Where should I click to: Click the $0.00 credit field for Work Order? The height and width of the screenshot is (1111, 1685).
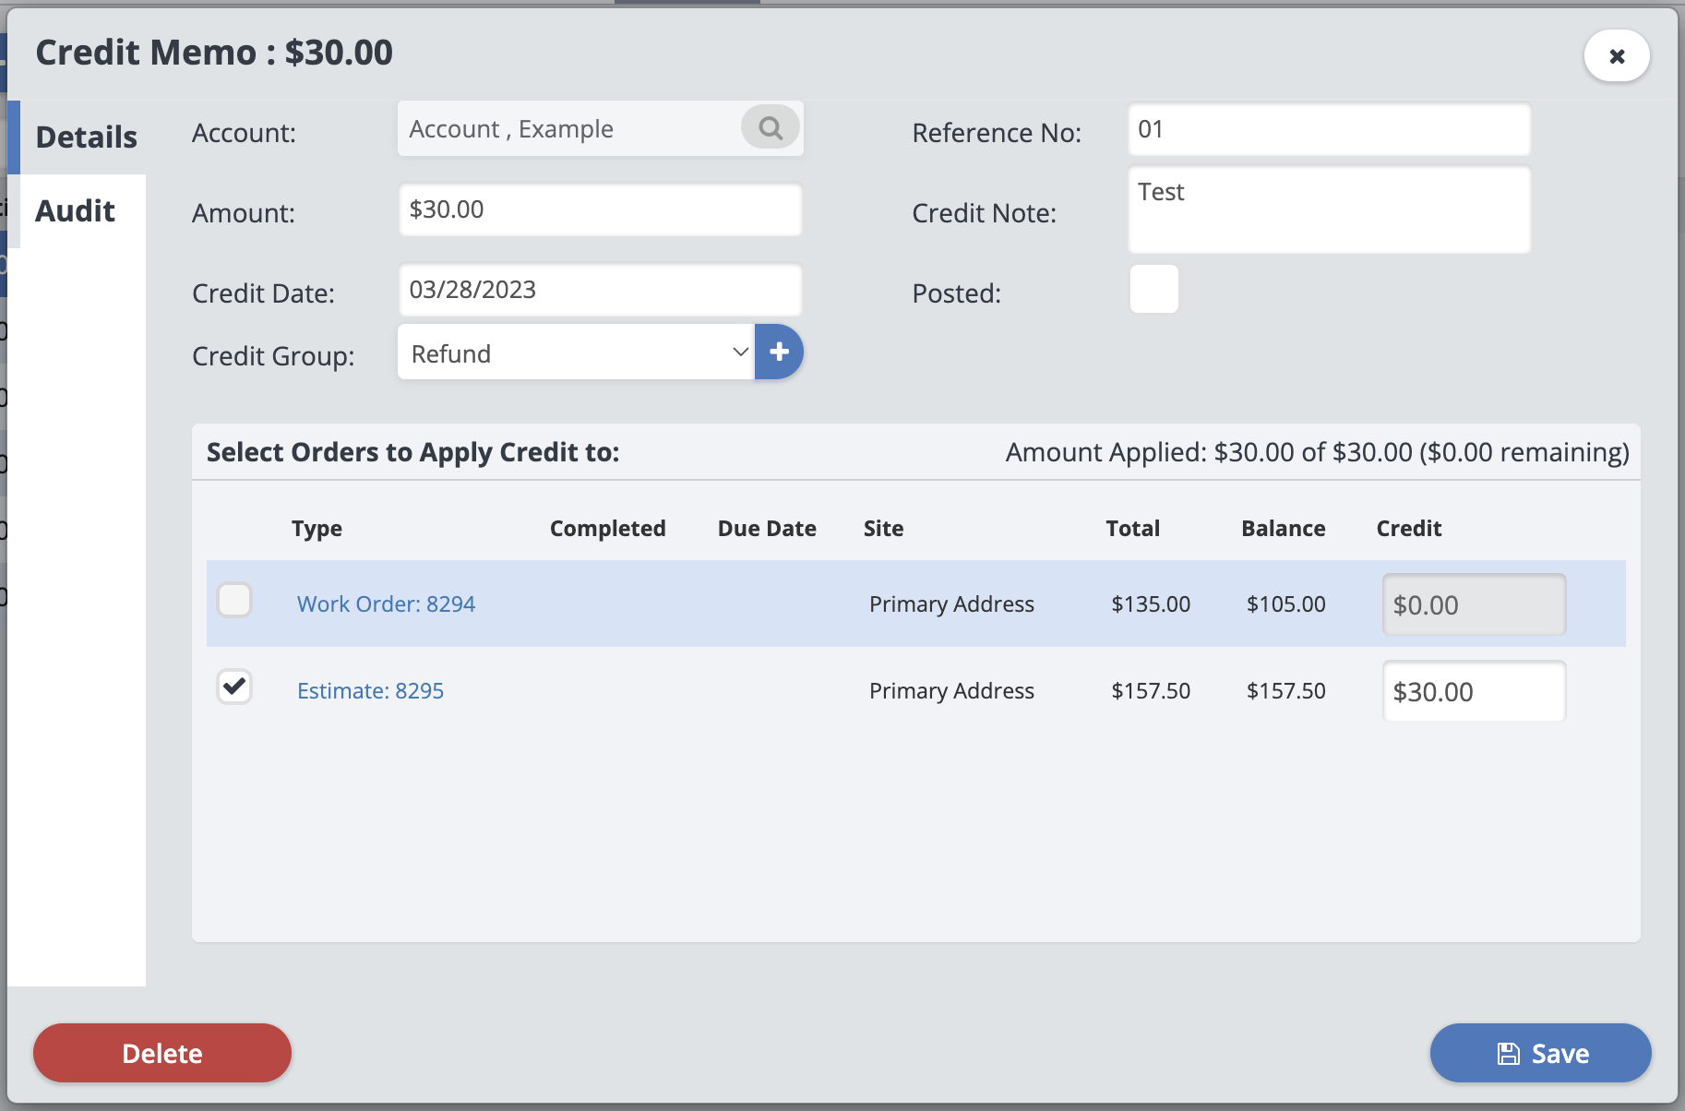[x=1474, y=605]
